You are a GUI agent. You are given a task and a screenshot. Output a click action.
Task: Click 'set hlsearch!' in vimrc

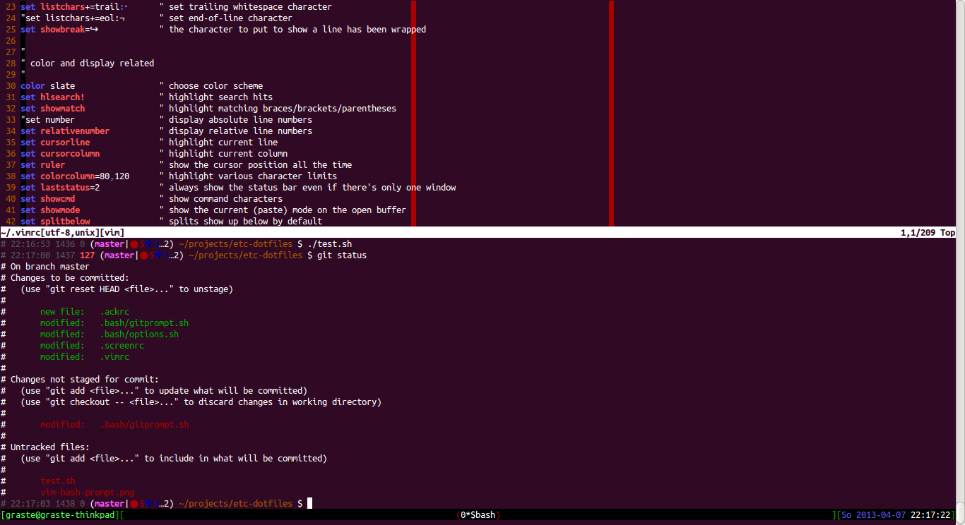click(x=53, y=97)
